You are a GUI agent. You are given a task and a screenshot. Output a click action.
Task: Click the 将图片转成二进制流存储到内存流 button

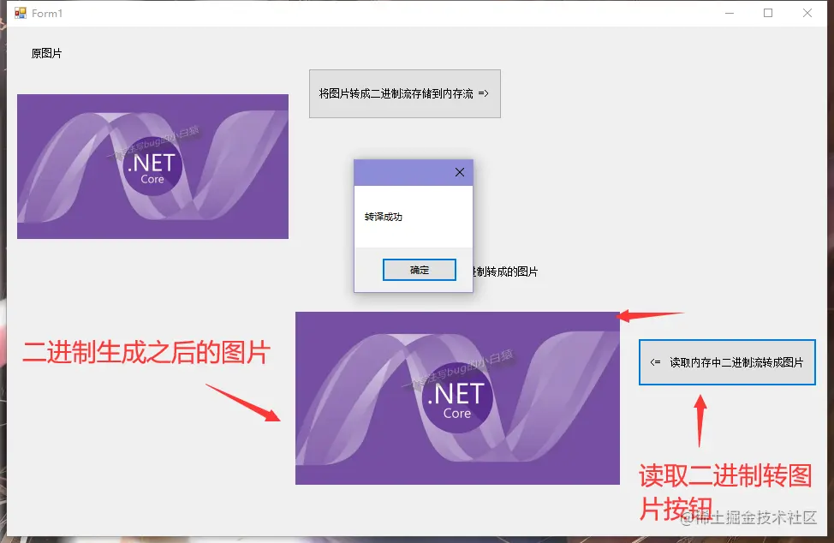click(x=405, y=93)
